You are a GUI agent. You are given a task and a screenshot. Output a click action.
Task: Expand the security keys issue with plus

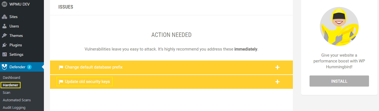(277, 82)
